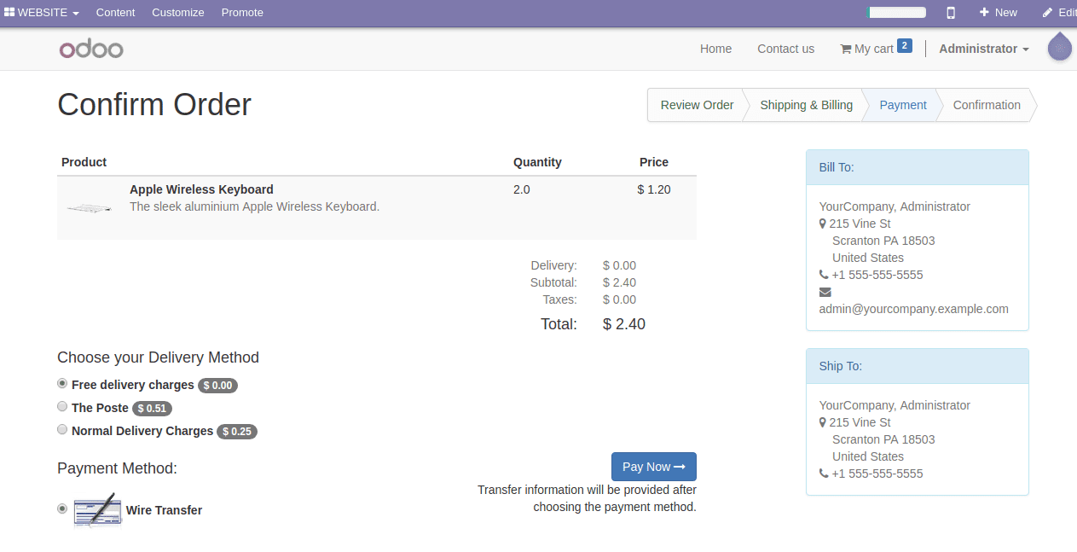Image resolution: width=1077 pixels, height=552 pixels.
Task: Click the Quantity column header
Action: [537, 162]
